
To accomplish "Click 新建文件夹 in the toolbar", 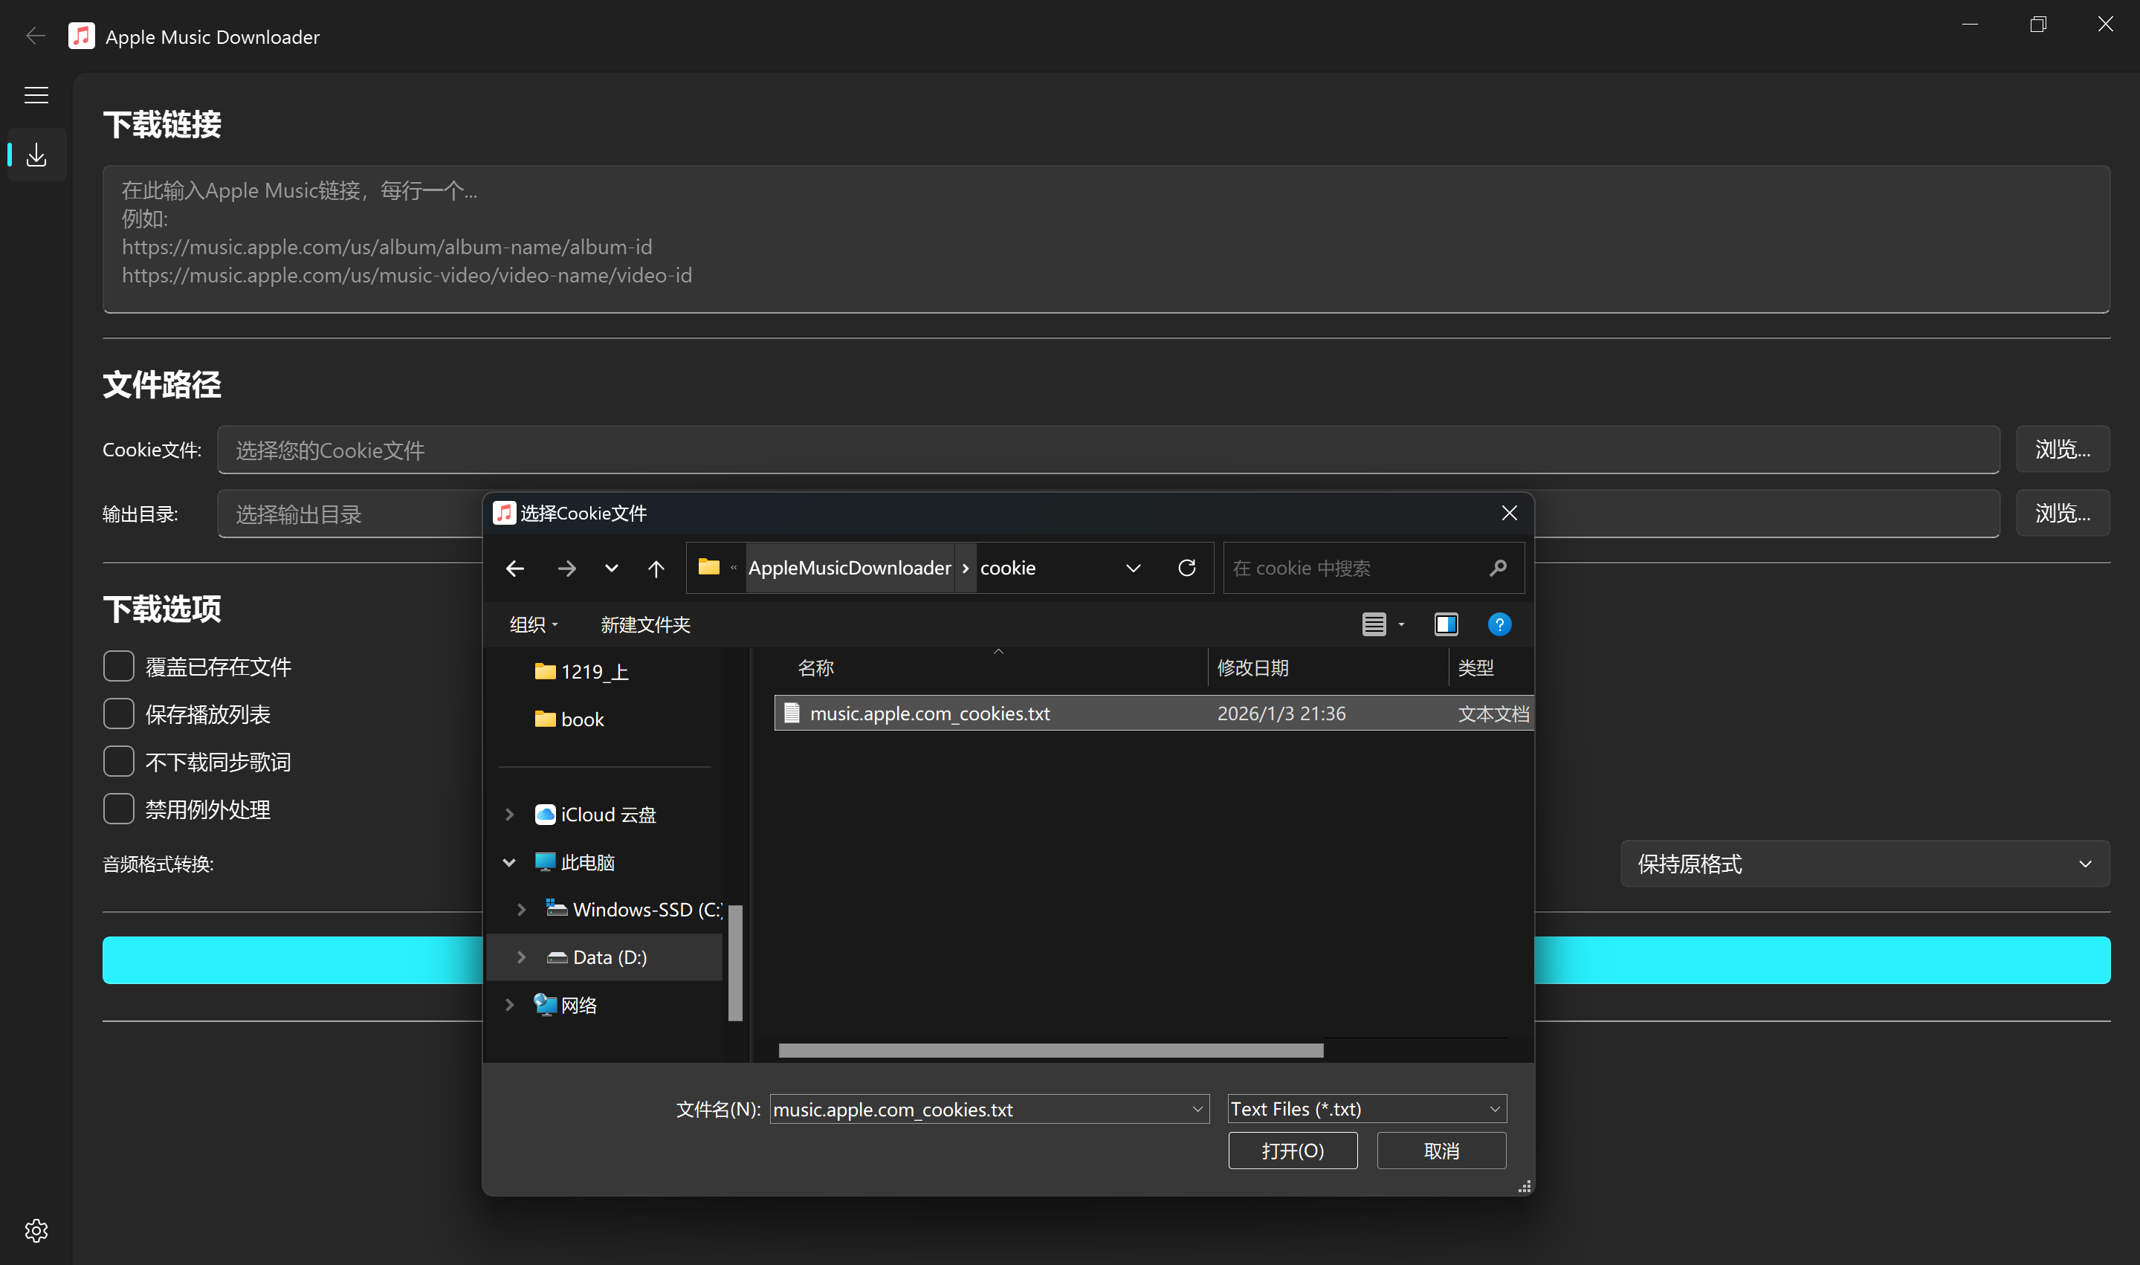I will (644, 624).
